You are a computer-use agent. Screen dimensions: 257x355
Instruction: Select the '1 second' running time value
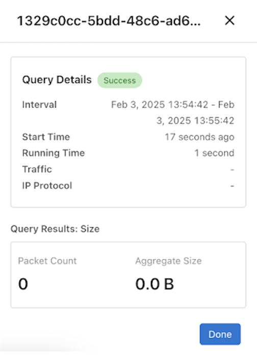214,153
